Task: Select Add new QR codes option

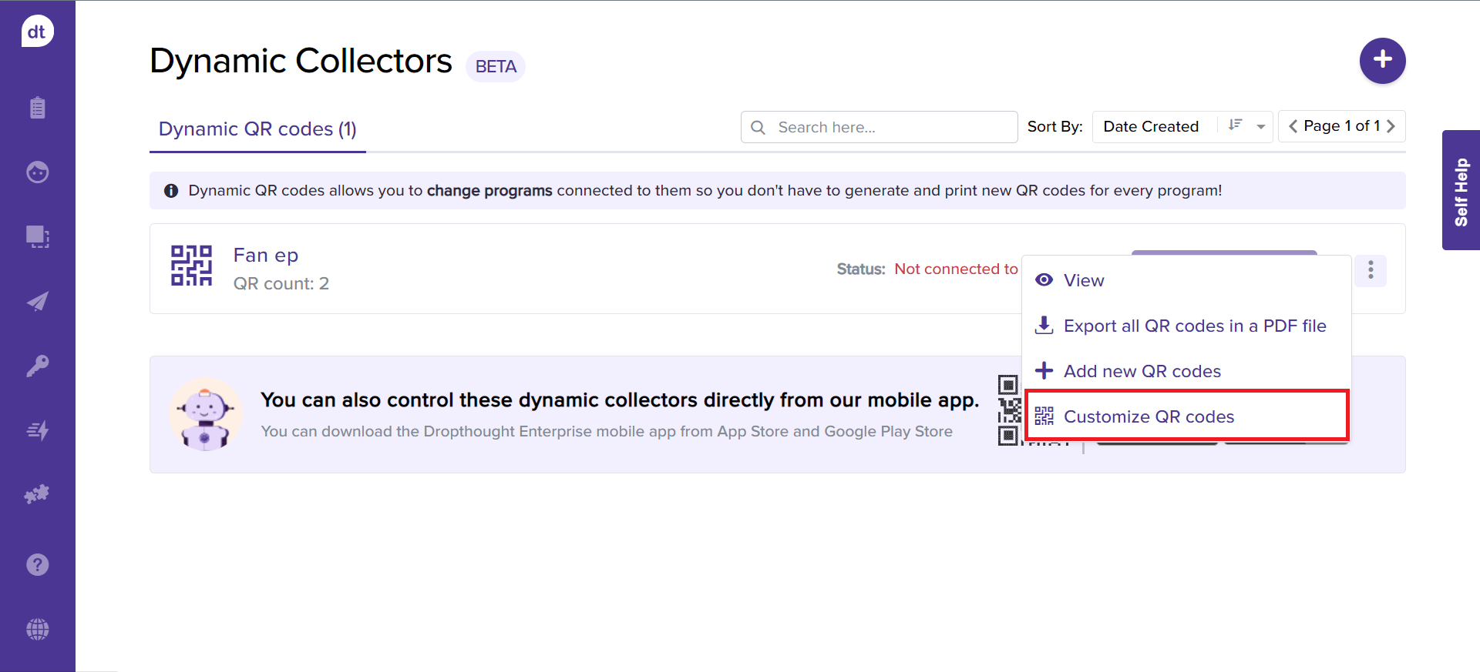Action: click(x=1142, y=371)
